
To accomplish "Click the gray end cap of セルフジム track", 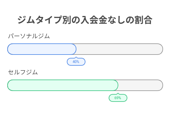I will 160,85.
